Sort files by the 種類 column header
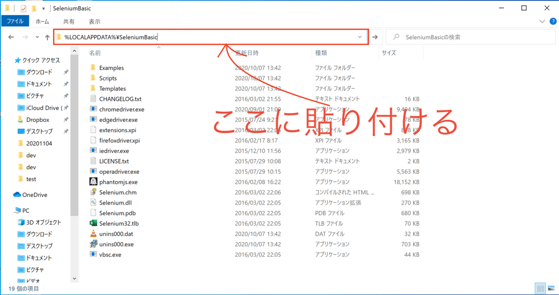 (321, 53)
